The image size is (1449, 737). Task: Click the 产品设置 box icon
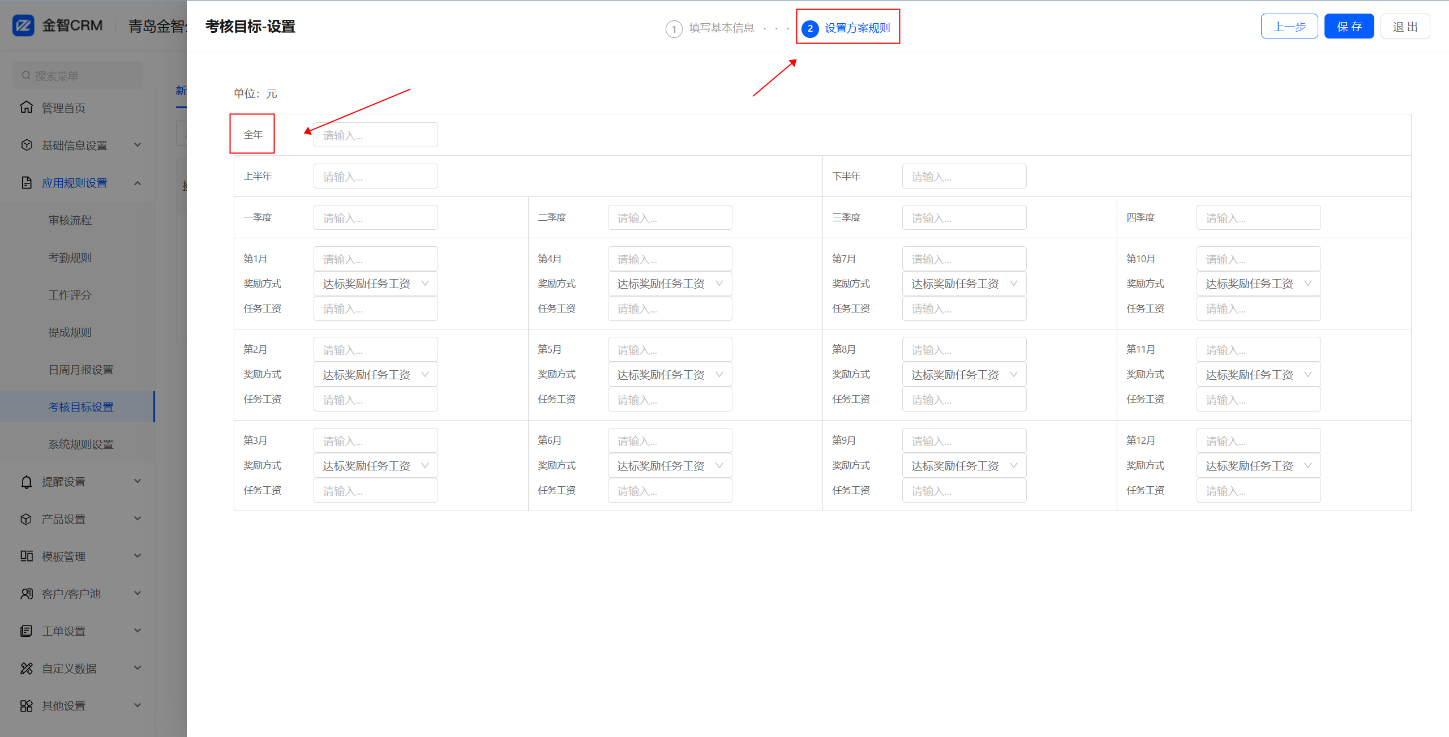tap(27, 519)
